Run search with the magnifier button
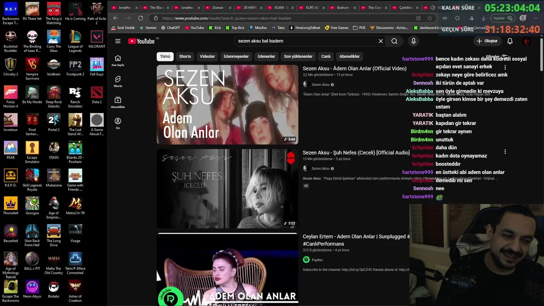 tap(394, 41)
